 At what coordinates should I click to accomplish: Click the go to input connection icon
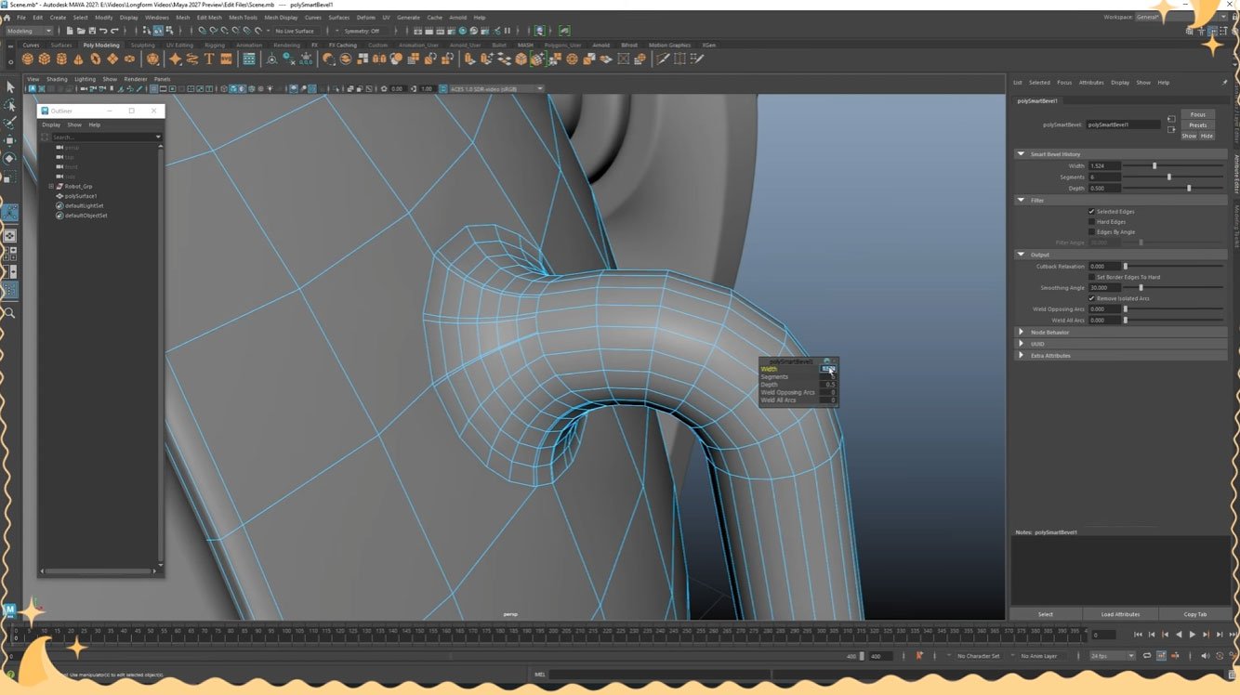pyautogui.click(x=1171, y=119)
